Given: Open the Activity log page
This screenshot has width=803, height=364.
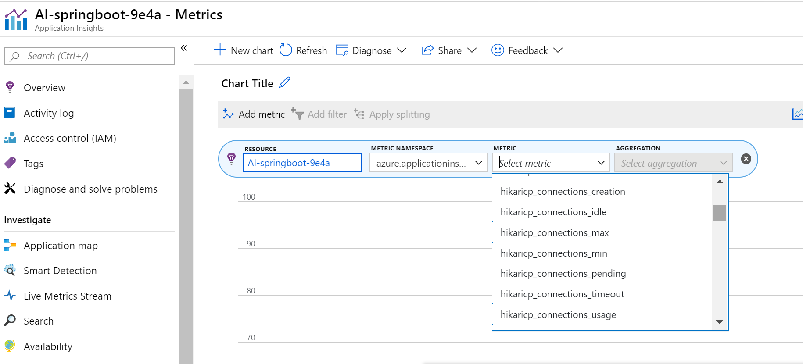Looking at the screenshot, I should pyautogui.click(x=49, y=113).
